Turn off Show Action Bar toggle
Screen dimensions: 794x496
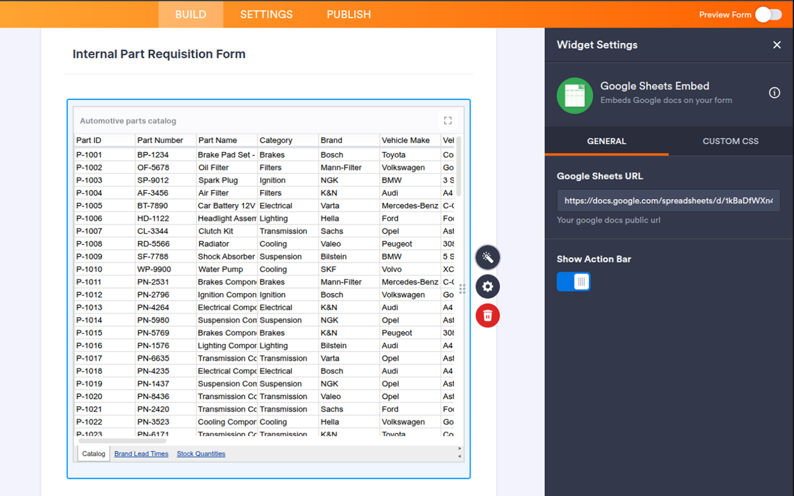[574, 281]
